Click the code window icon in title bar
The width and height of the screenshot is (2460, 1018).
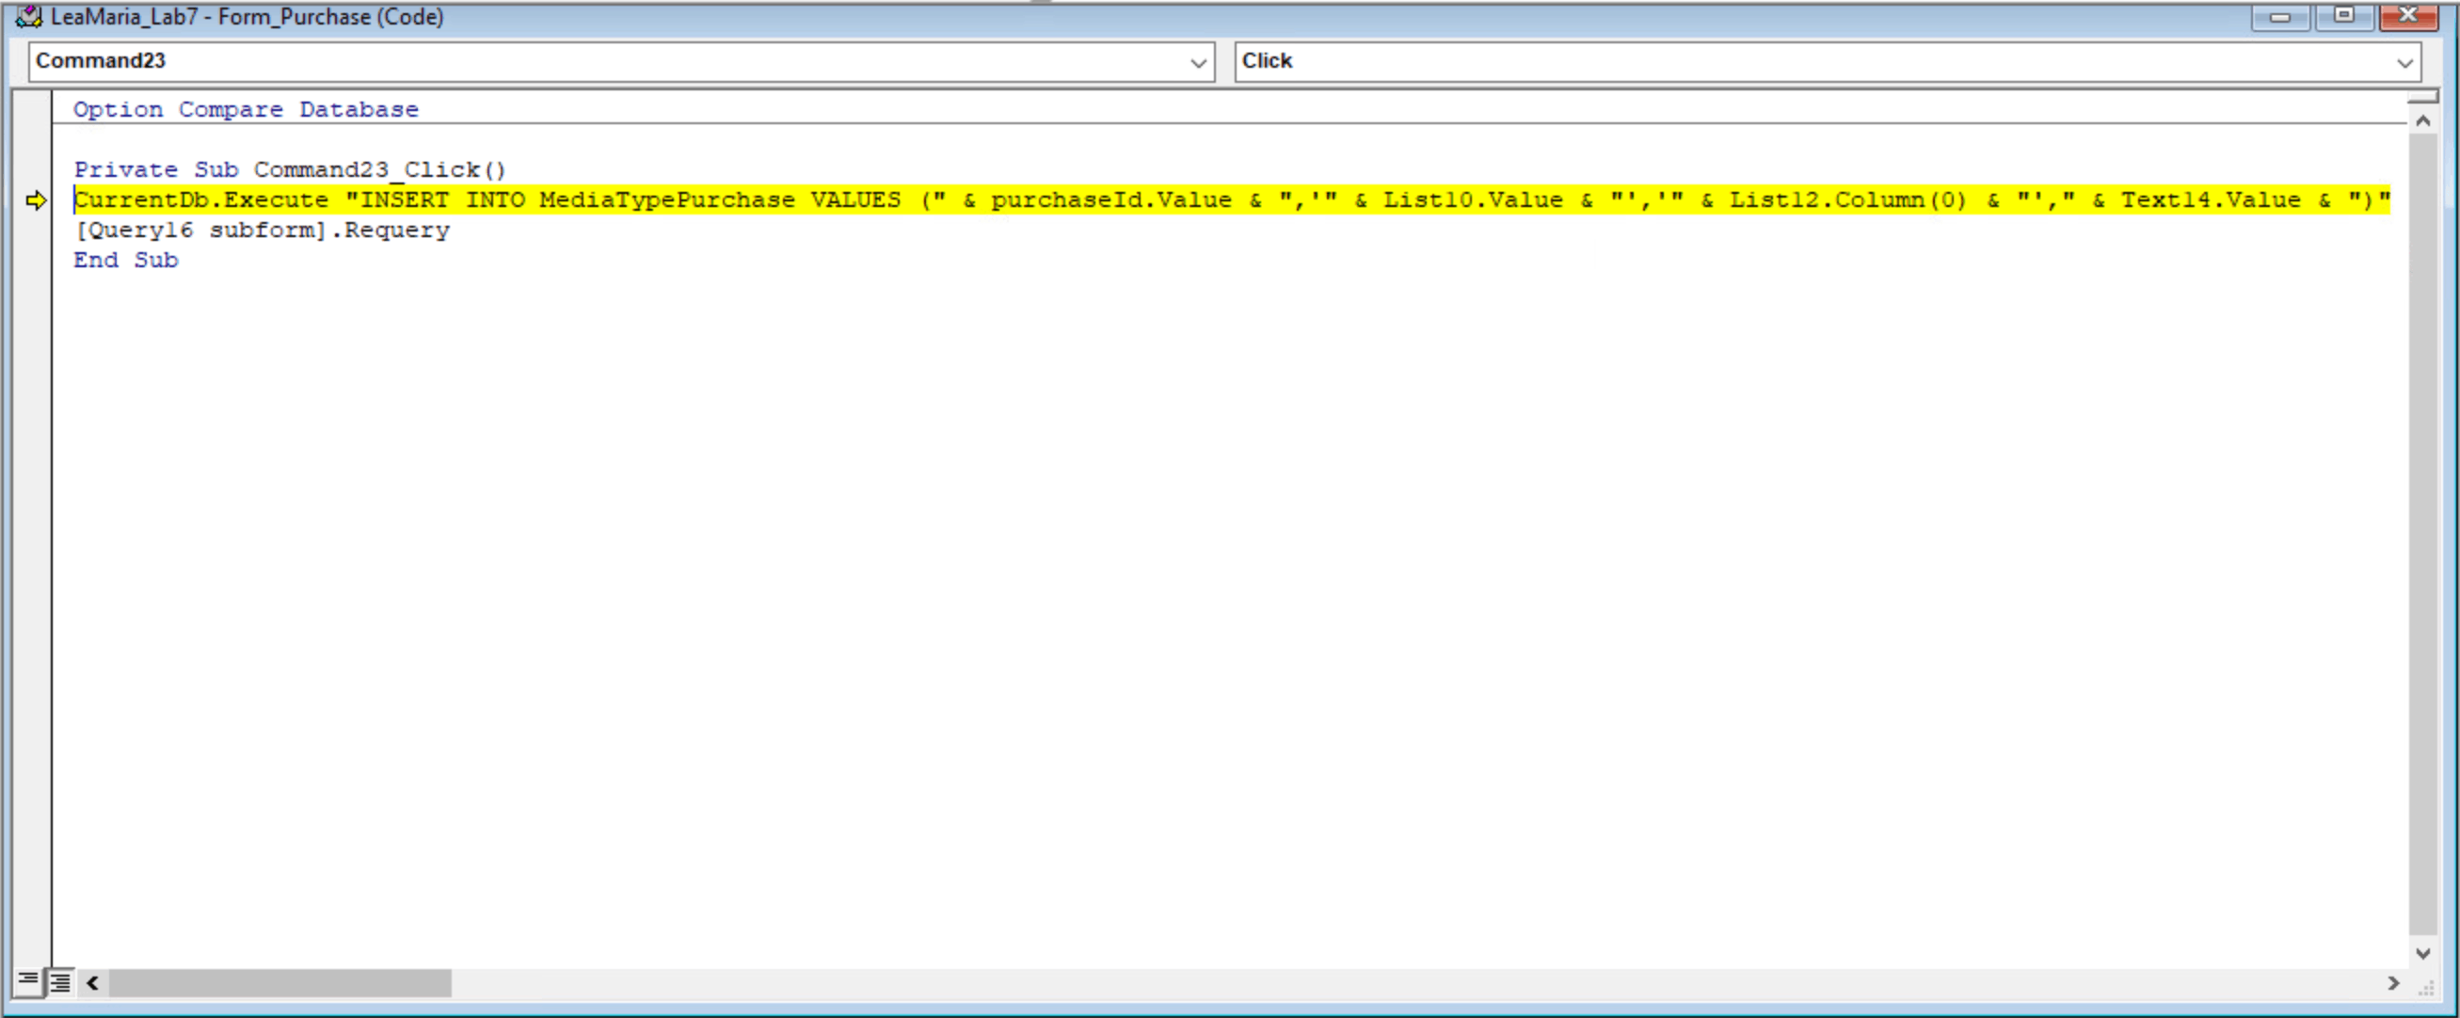click(28, 16)
